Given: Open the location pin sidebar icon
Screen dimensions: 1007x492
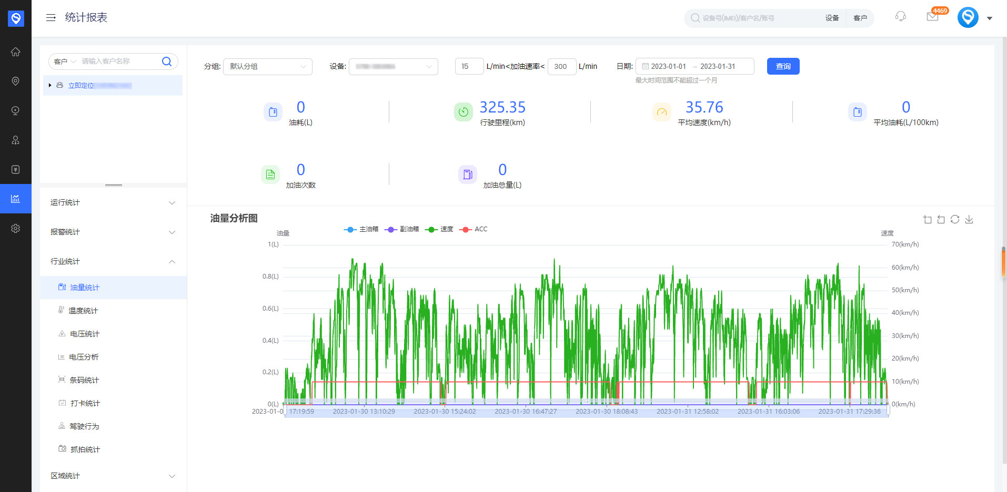Looking at the screenshot, I should pyautogui.click(x=16, y=81).
